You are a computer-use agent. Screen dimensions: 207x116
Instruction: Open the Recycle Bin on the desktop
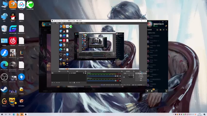[4, 29]
